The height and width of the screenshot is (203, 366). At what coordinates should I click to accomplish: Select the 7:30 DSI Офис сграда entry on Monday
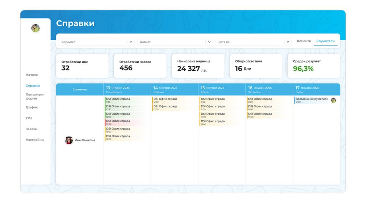pyautogui.click(x=125, y=100)
